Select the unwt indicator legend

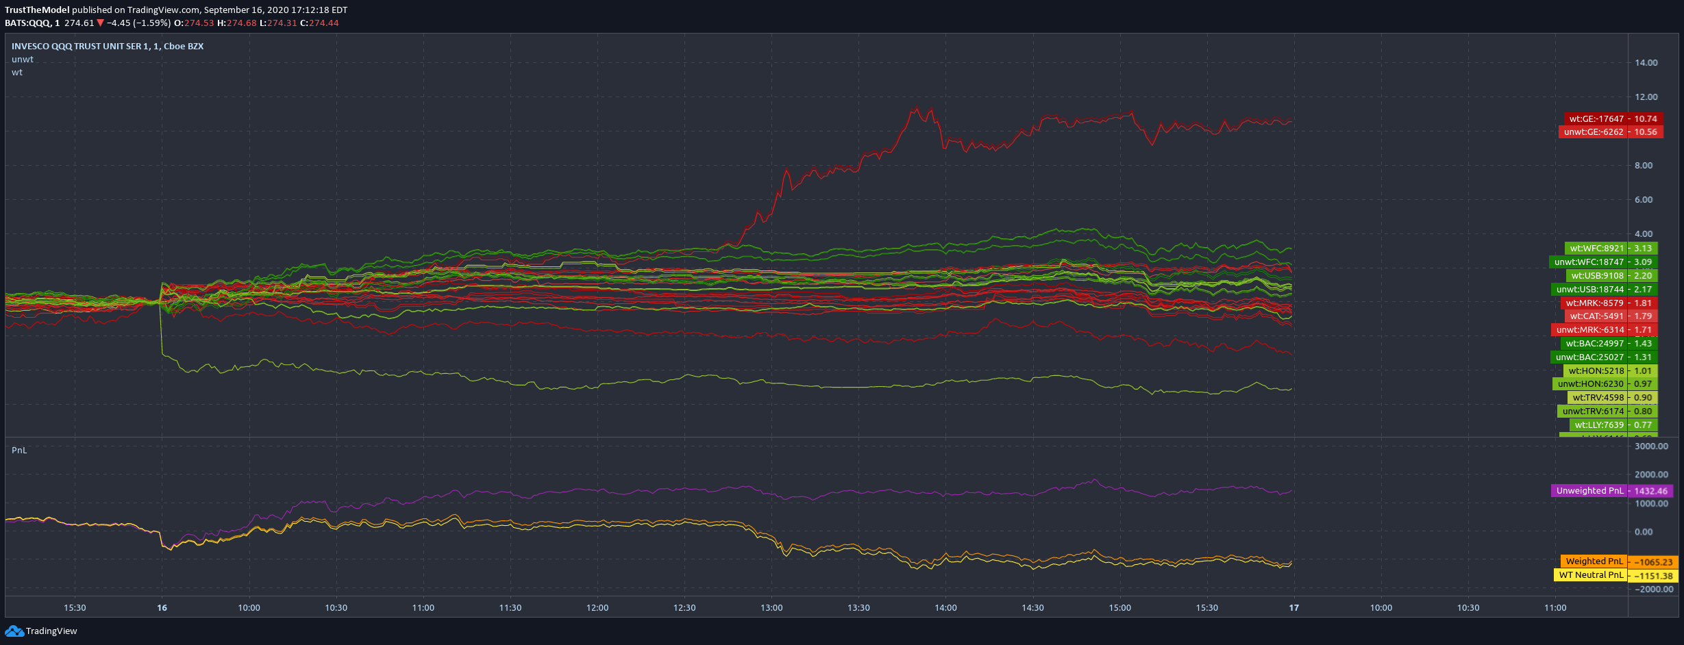click(23, 59)
